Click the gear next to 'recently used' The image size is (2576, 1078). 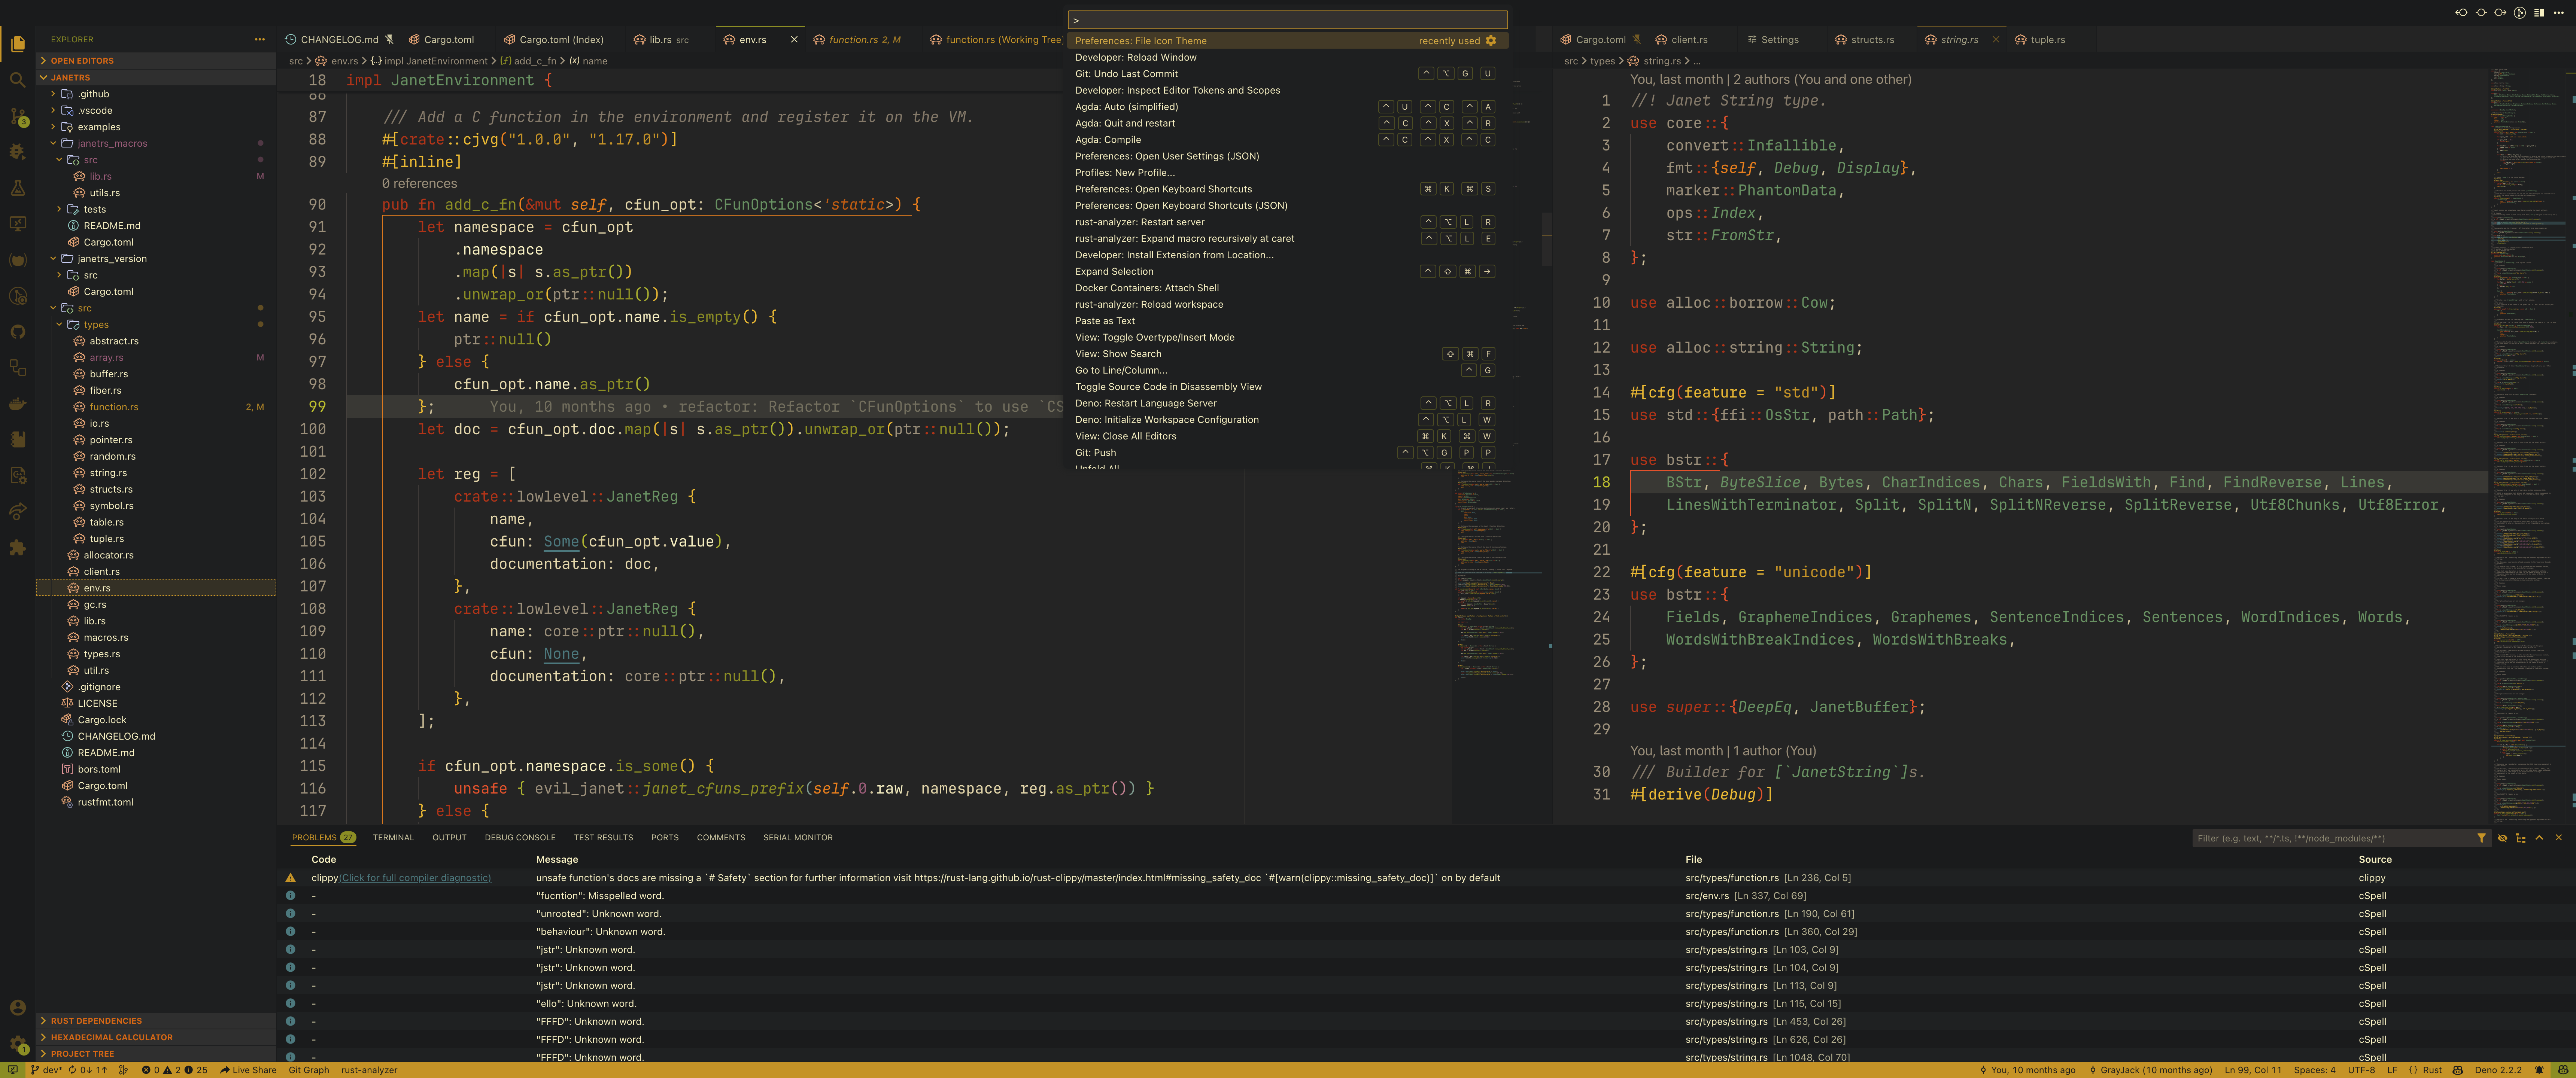[1491, 41]
